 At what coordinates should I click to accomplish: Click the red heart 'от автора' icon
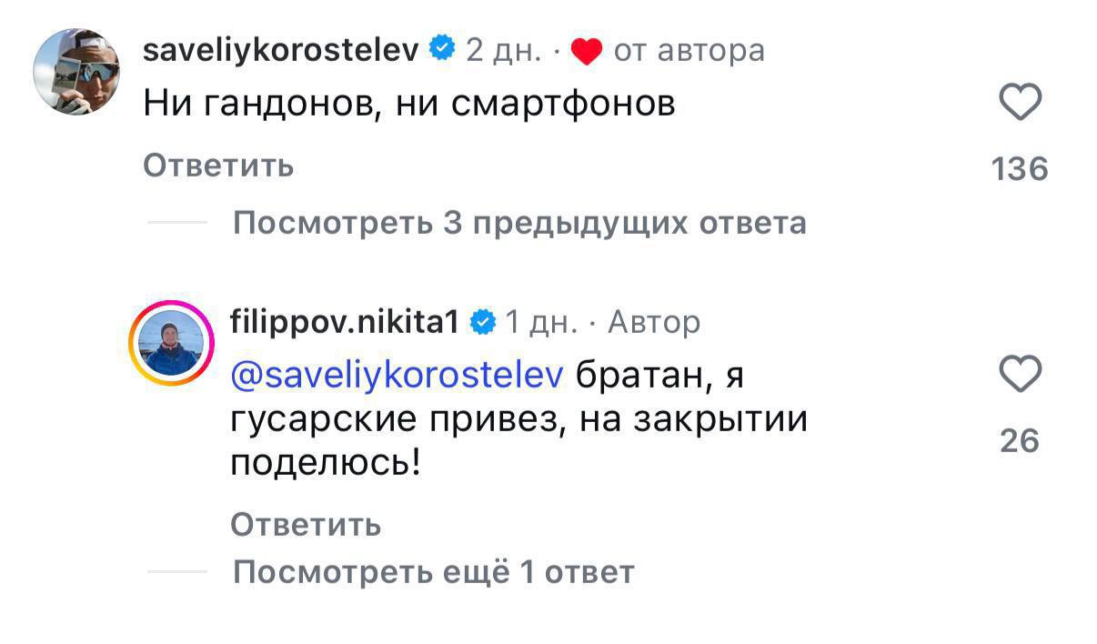click(x=587, y=53)
